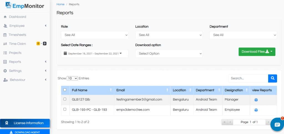284x134 pixels.
Task: Check the box for GLB127 Glb
Action: pos(65,99)
